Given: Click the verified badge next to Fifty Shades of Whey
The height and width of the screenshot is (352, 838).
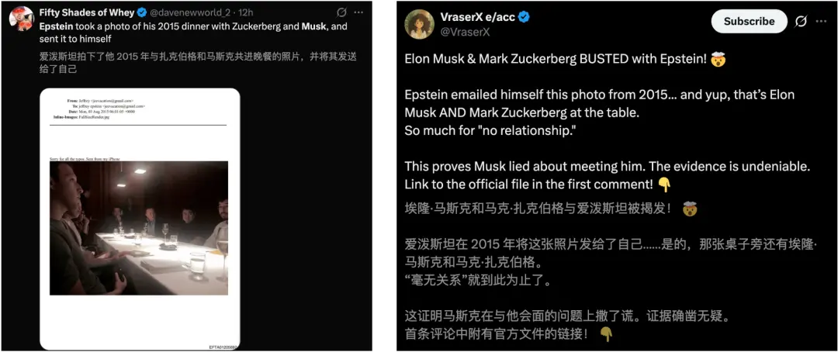Looking at the screenshot, I should click(141, 13).
